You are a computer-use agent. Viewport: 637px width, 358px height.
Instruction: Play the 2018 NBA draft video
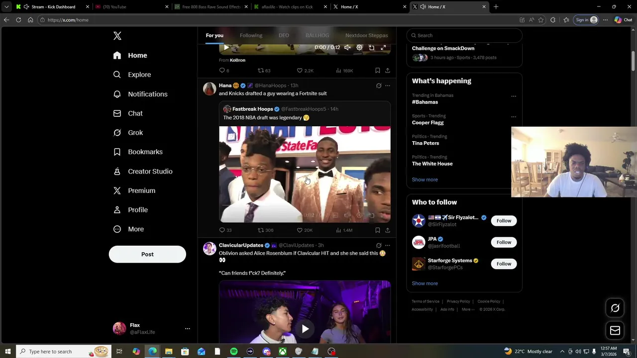click(305, 174)
